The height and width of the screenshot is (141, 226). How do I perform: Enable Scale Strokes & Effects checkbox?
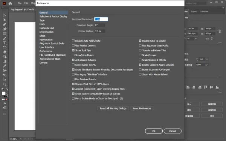coord(140,60)
